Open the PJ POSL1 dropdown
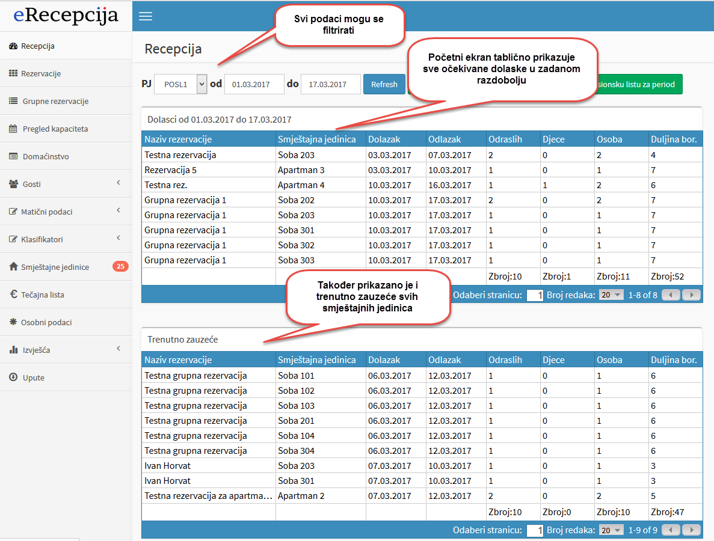This screenshot has width=714, height=541. pos(181,84)
